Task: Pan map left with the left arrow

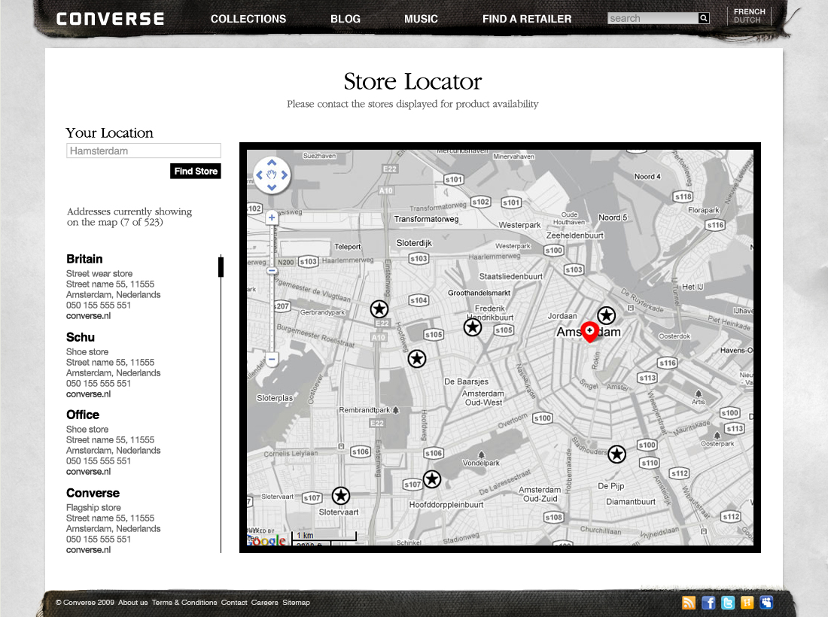Action: pos(259,175)
